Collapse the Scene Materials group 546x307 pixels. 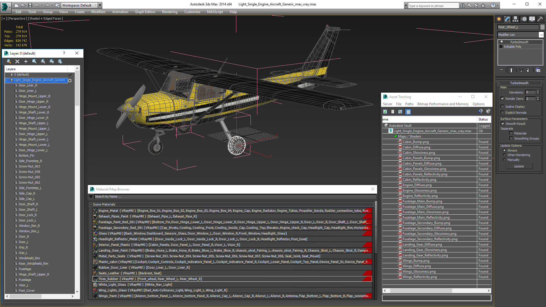pos(91,204)
